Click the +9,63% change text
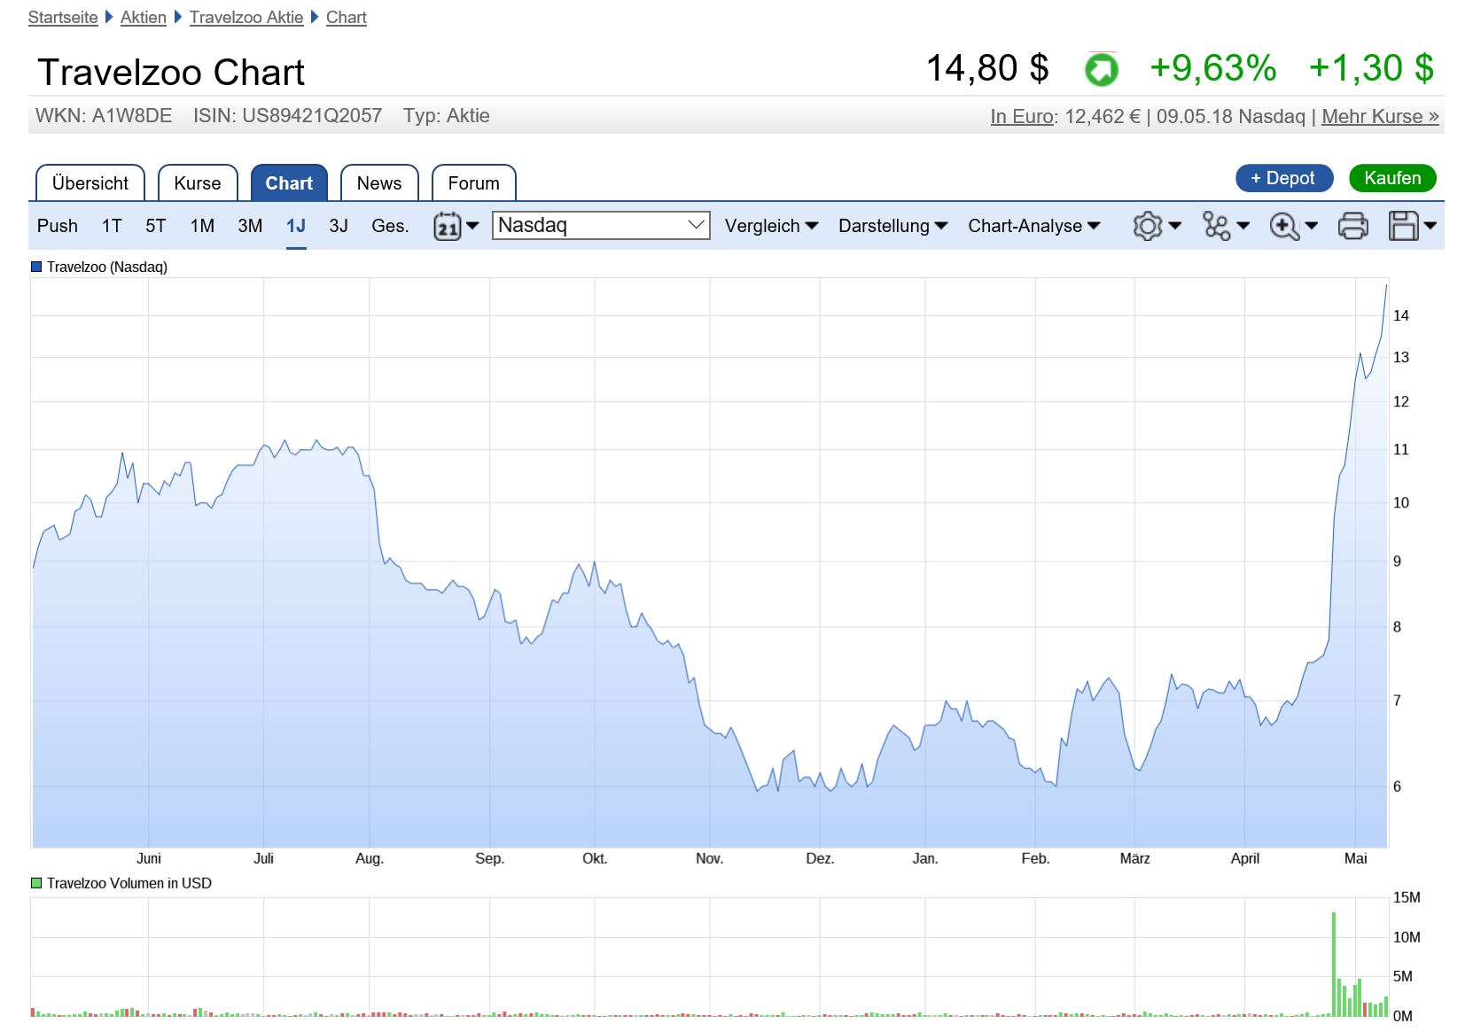 pos(1213,68)
